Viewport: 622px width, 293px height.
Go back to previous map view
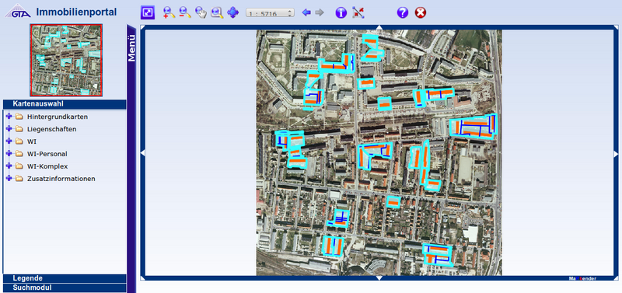pos(306,12)
